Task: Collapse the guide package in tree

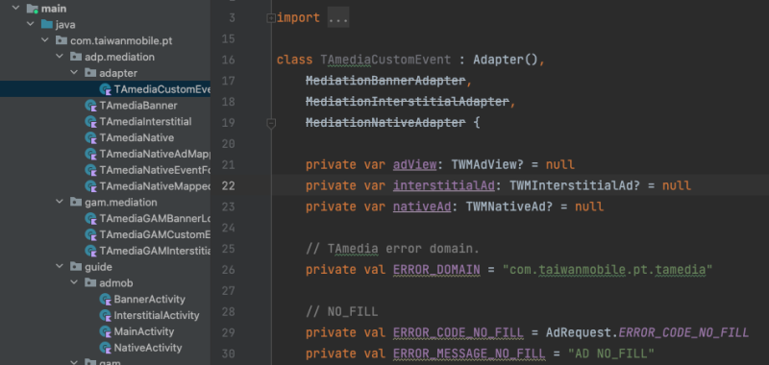Action: coord(60,267)
